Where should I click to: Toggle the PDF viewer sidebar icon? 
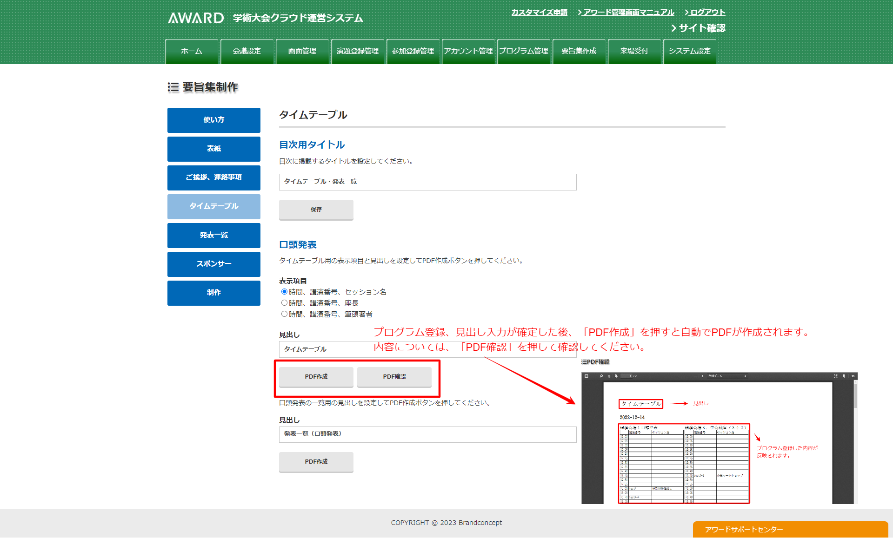(586, 376)
